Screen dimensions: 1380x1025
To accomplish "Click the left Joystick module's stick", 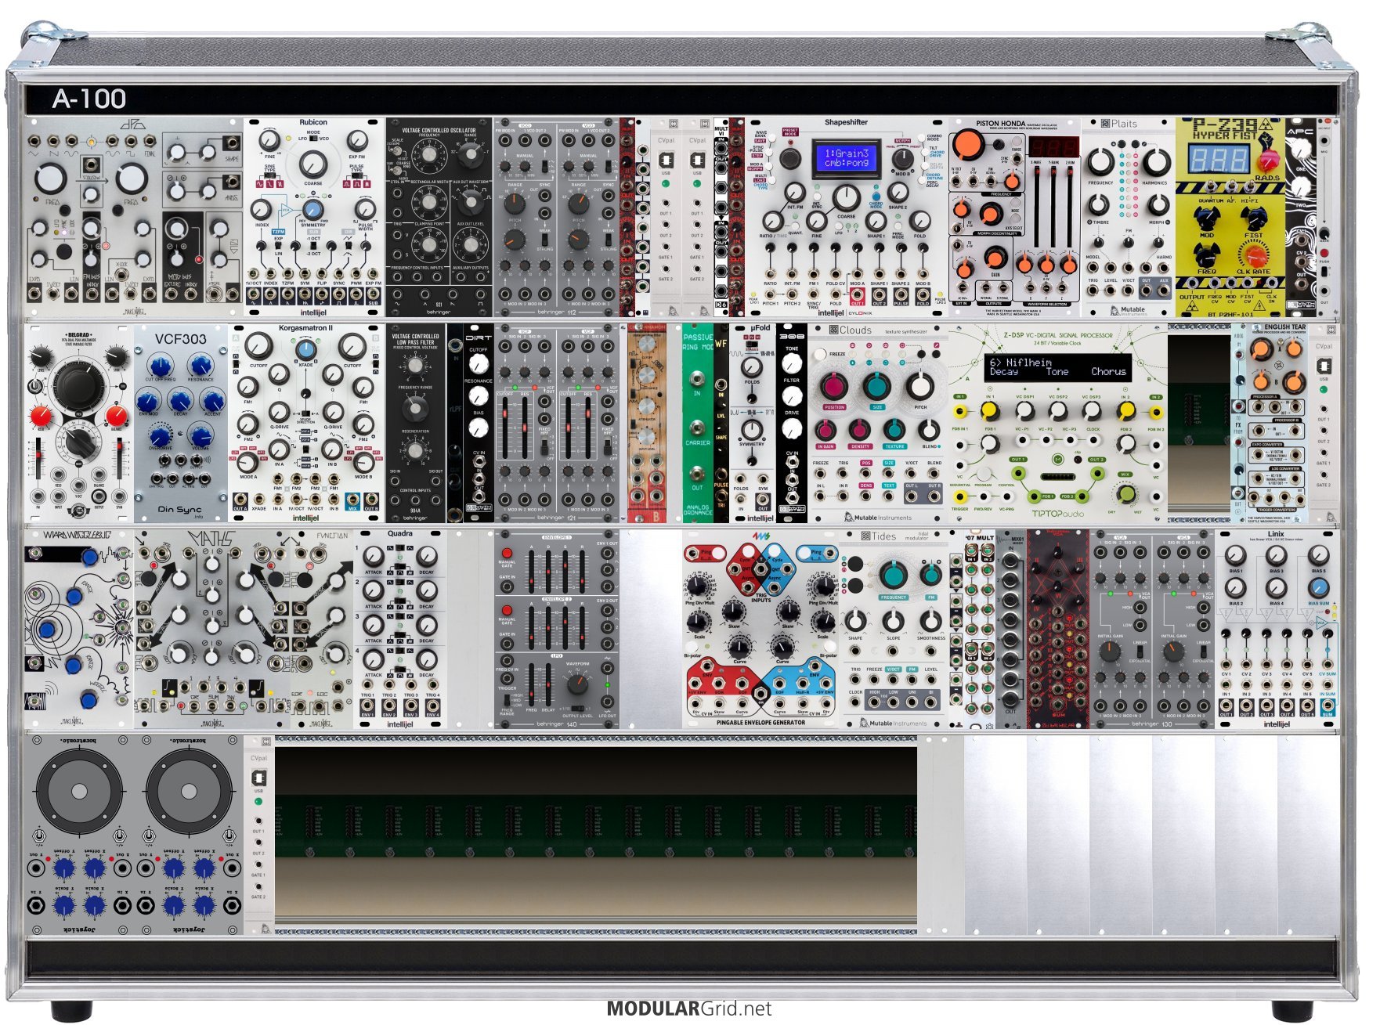I will [79, 791].
